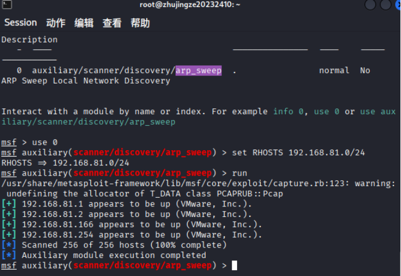Viewport: 401px width, 276px height.
Task: Click the 192.168.81.2 host result
Action: [x=137, y=214]
